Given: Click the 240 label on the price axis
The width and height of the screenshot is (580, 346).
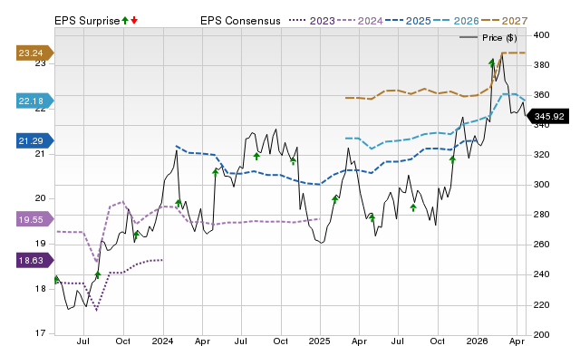Looking at the screenshot, I should click(542, 274).
